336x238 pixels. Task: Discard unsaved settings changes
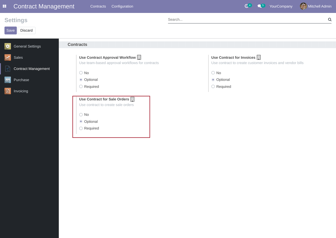pos(27,30)
